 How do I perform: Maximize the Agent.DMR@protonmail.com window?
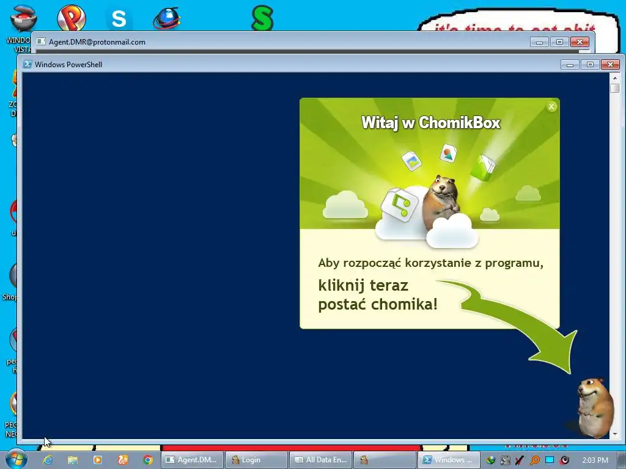[x=559, y=42]
